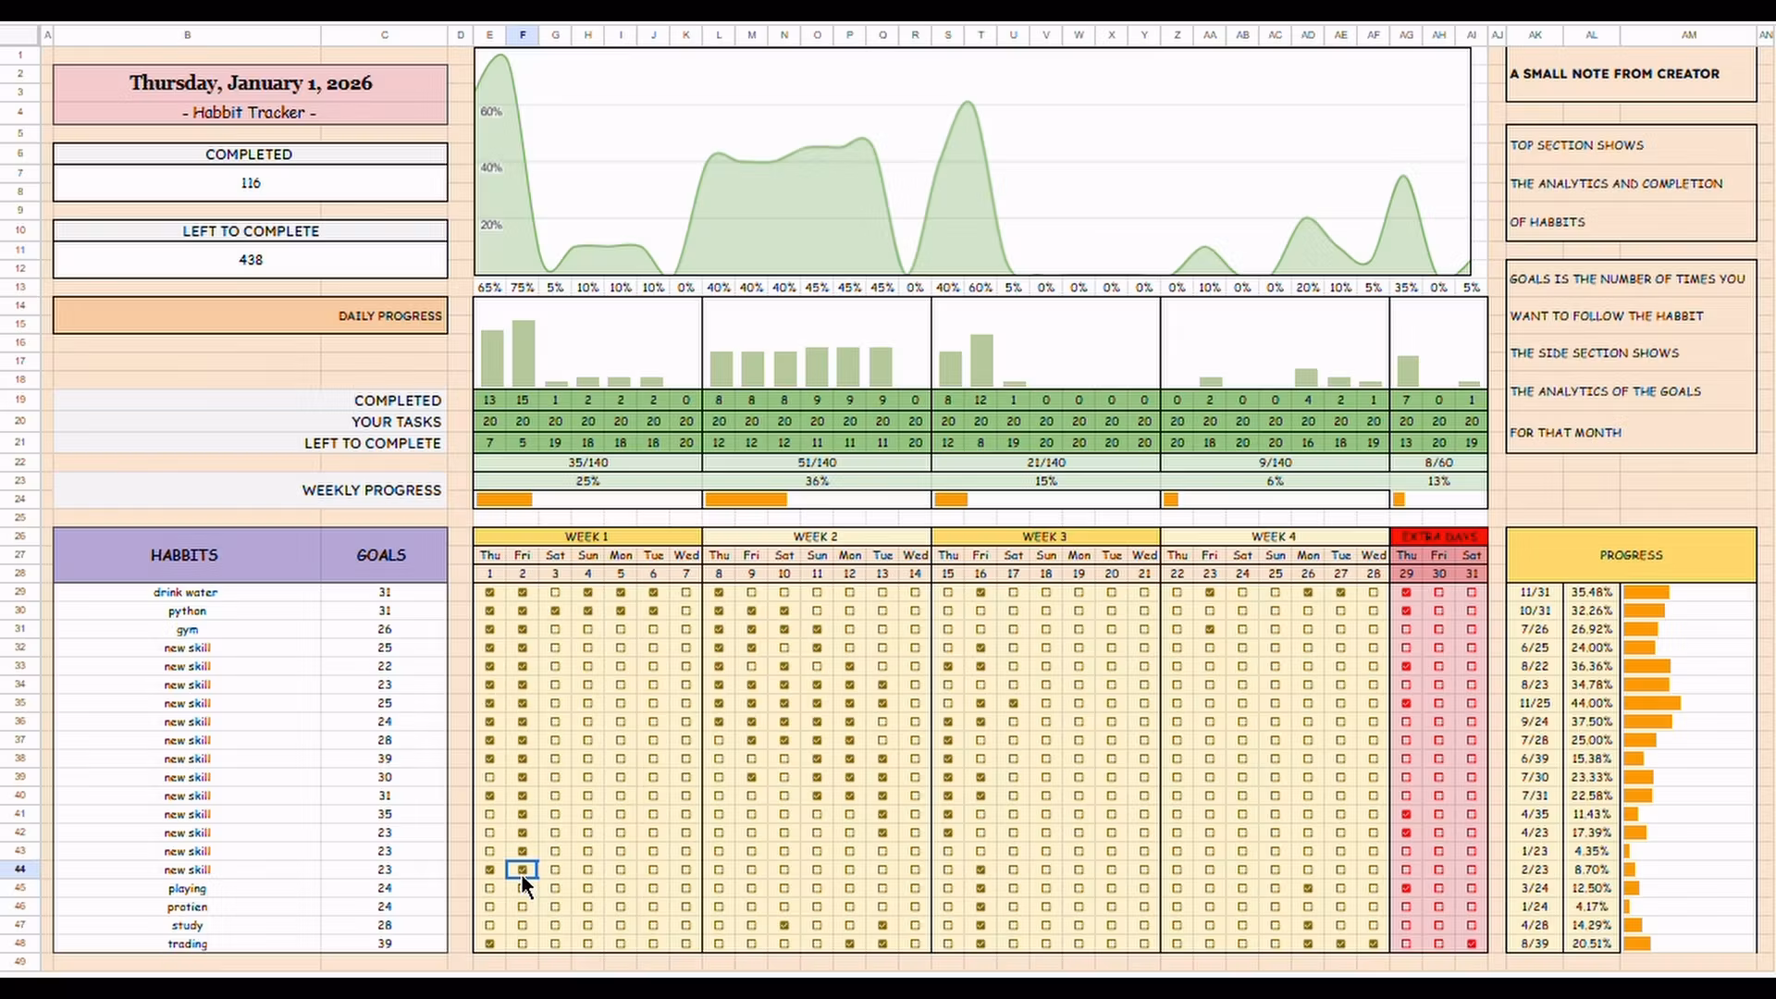1776x999 pixels.
Task: Check drink water box for day 3
Action: 555,592
